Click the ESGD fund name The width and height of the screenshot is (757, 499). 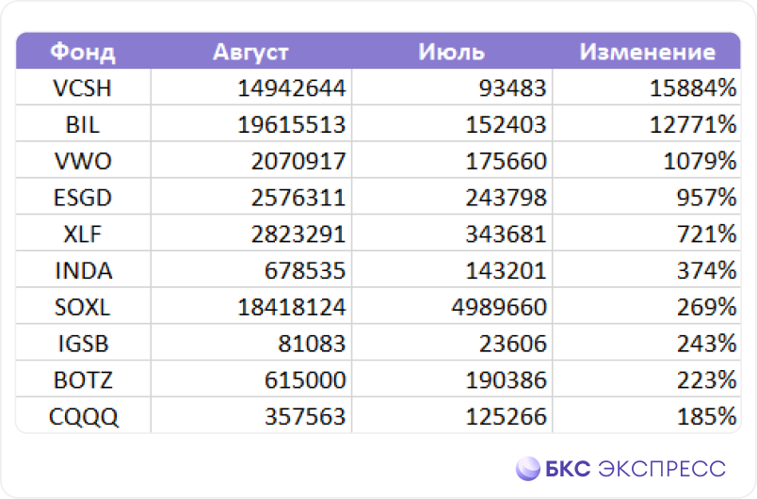(x=83, y=198)
